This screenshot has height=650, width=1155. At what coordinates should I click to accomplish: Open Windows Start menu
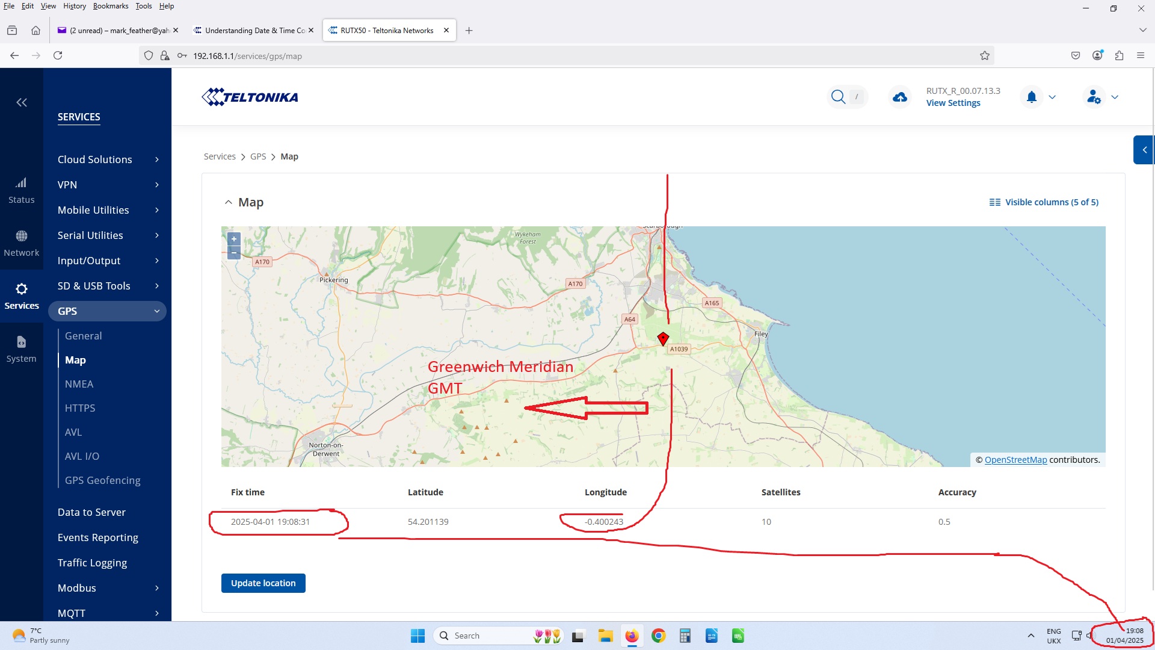pos(417,636)
